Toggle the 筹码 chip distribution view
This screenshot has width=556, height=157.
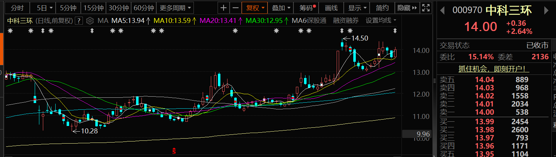point(307,8)
